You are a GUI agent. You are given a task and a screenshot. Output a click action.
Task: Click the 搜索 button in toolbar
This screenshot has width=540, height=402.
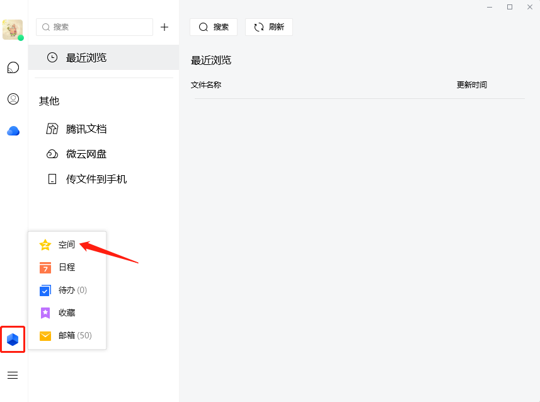(214, 27)
